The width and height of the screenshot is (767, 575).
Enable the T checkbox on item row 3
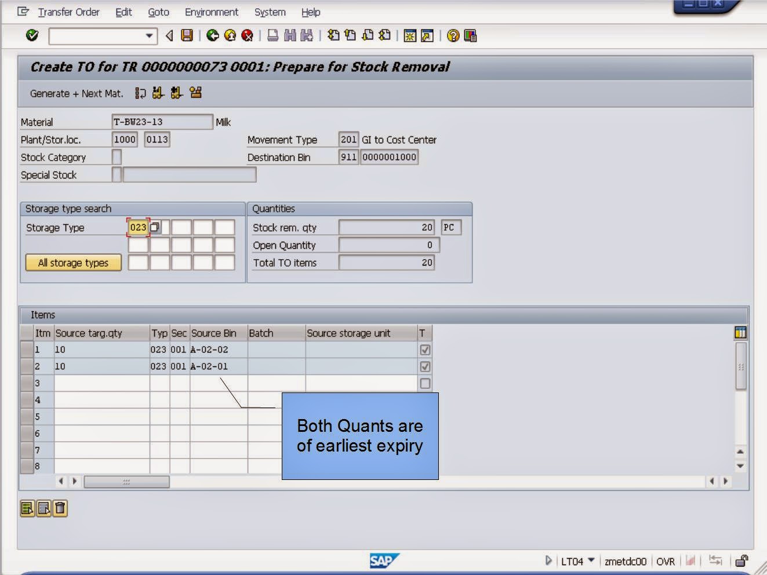(x=425, y=383)
